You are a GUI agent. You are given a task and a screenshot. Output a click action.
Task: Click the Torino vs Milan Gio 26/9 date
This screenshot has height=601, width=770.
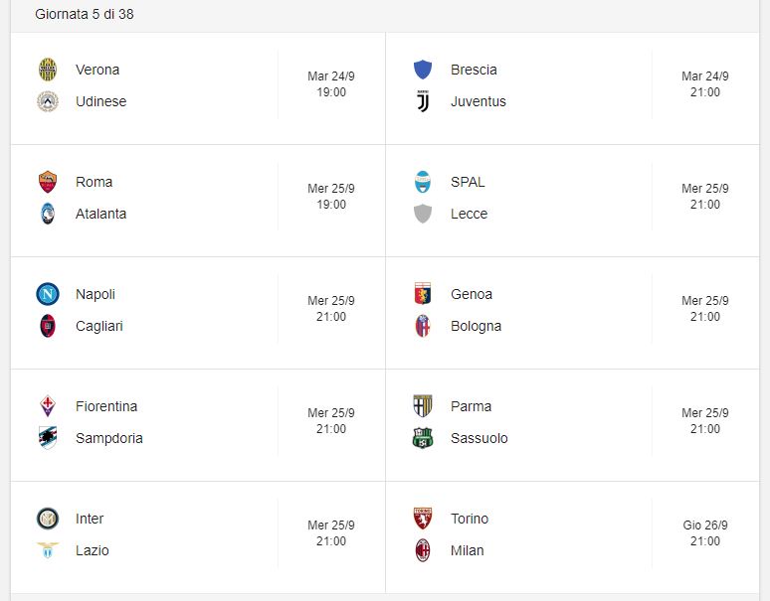tap(705, 526)
